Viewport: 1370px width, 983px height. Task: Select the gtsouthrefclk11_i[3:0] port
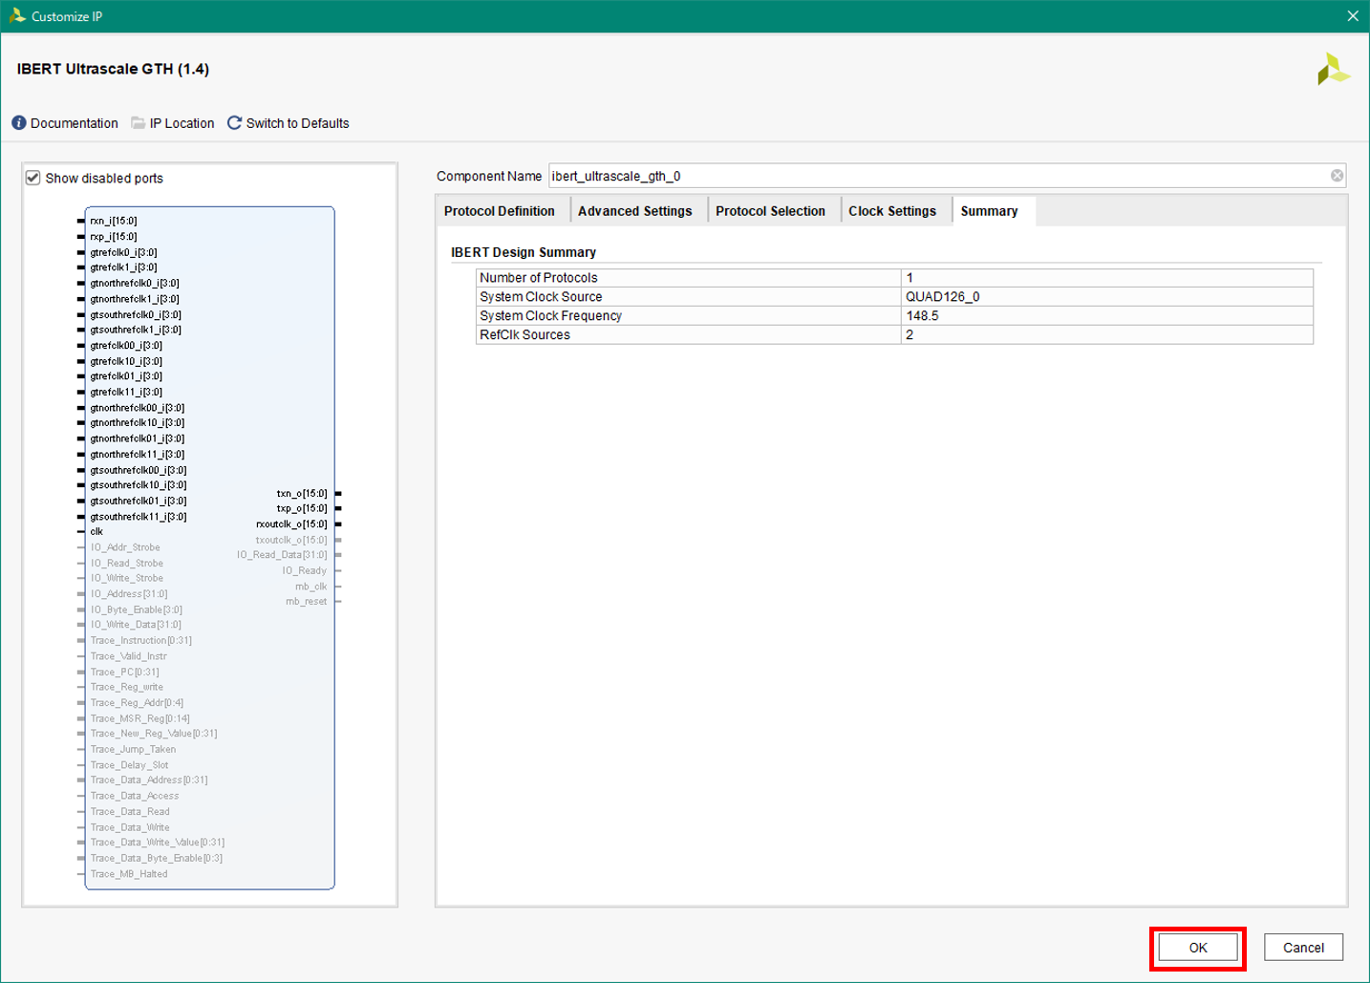coord(139,517)
